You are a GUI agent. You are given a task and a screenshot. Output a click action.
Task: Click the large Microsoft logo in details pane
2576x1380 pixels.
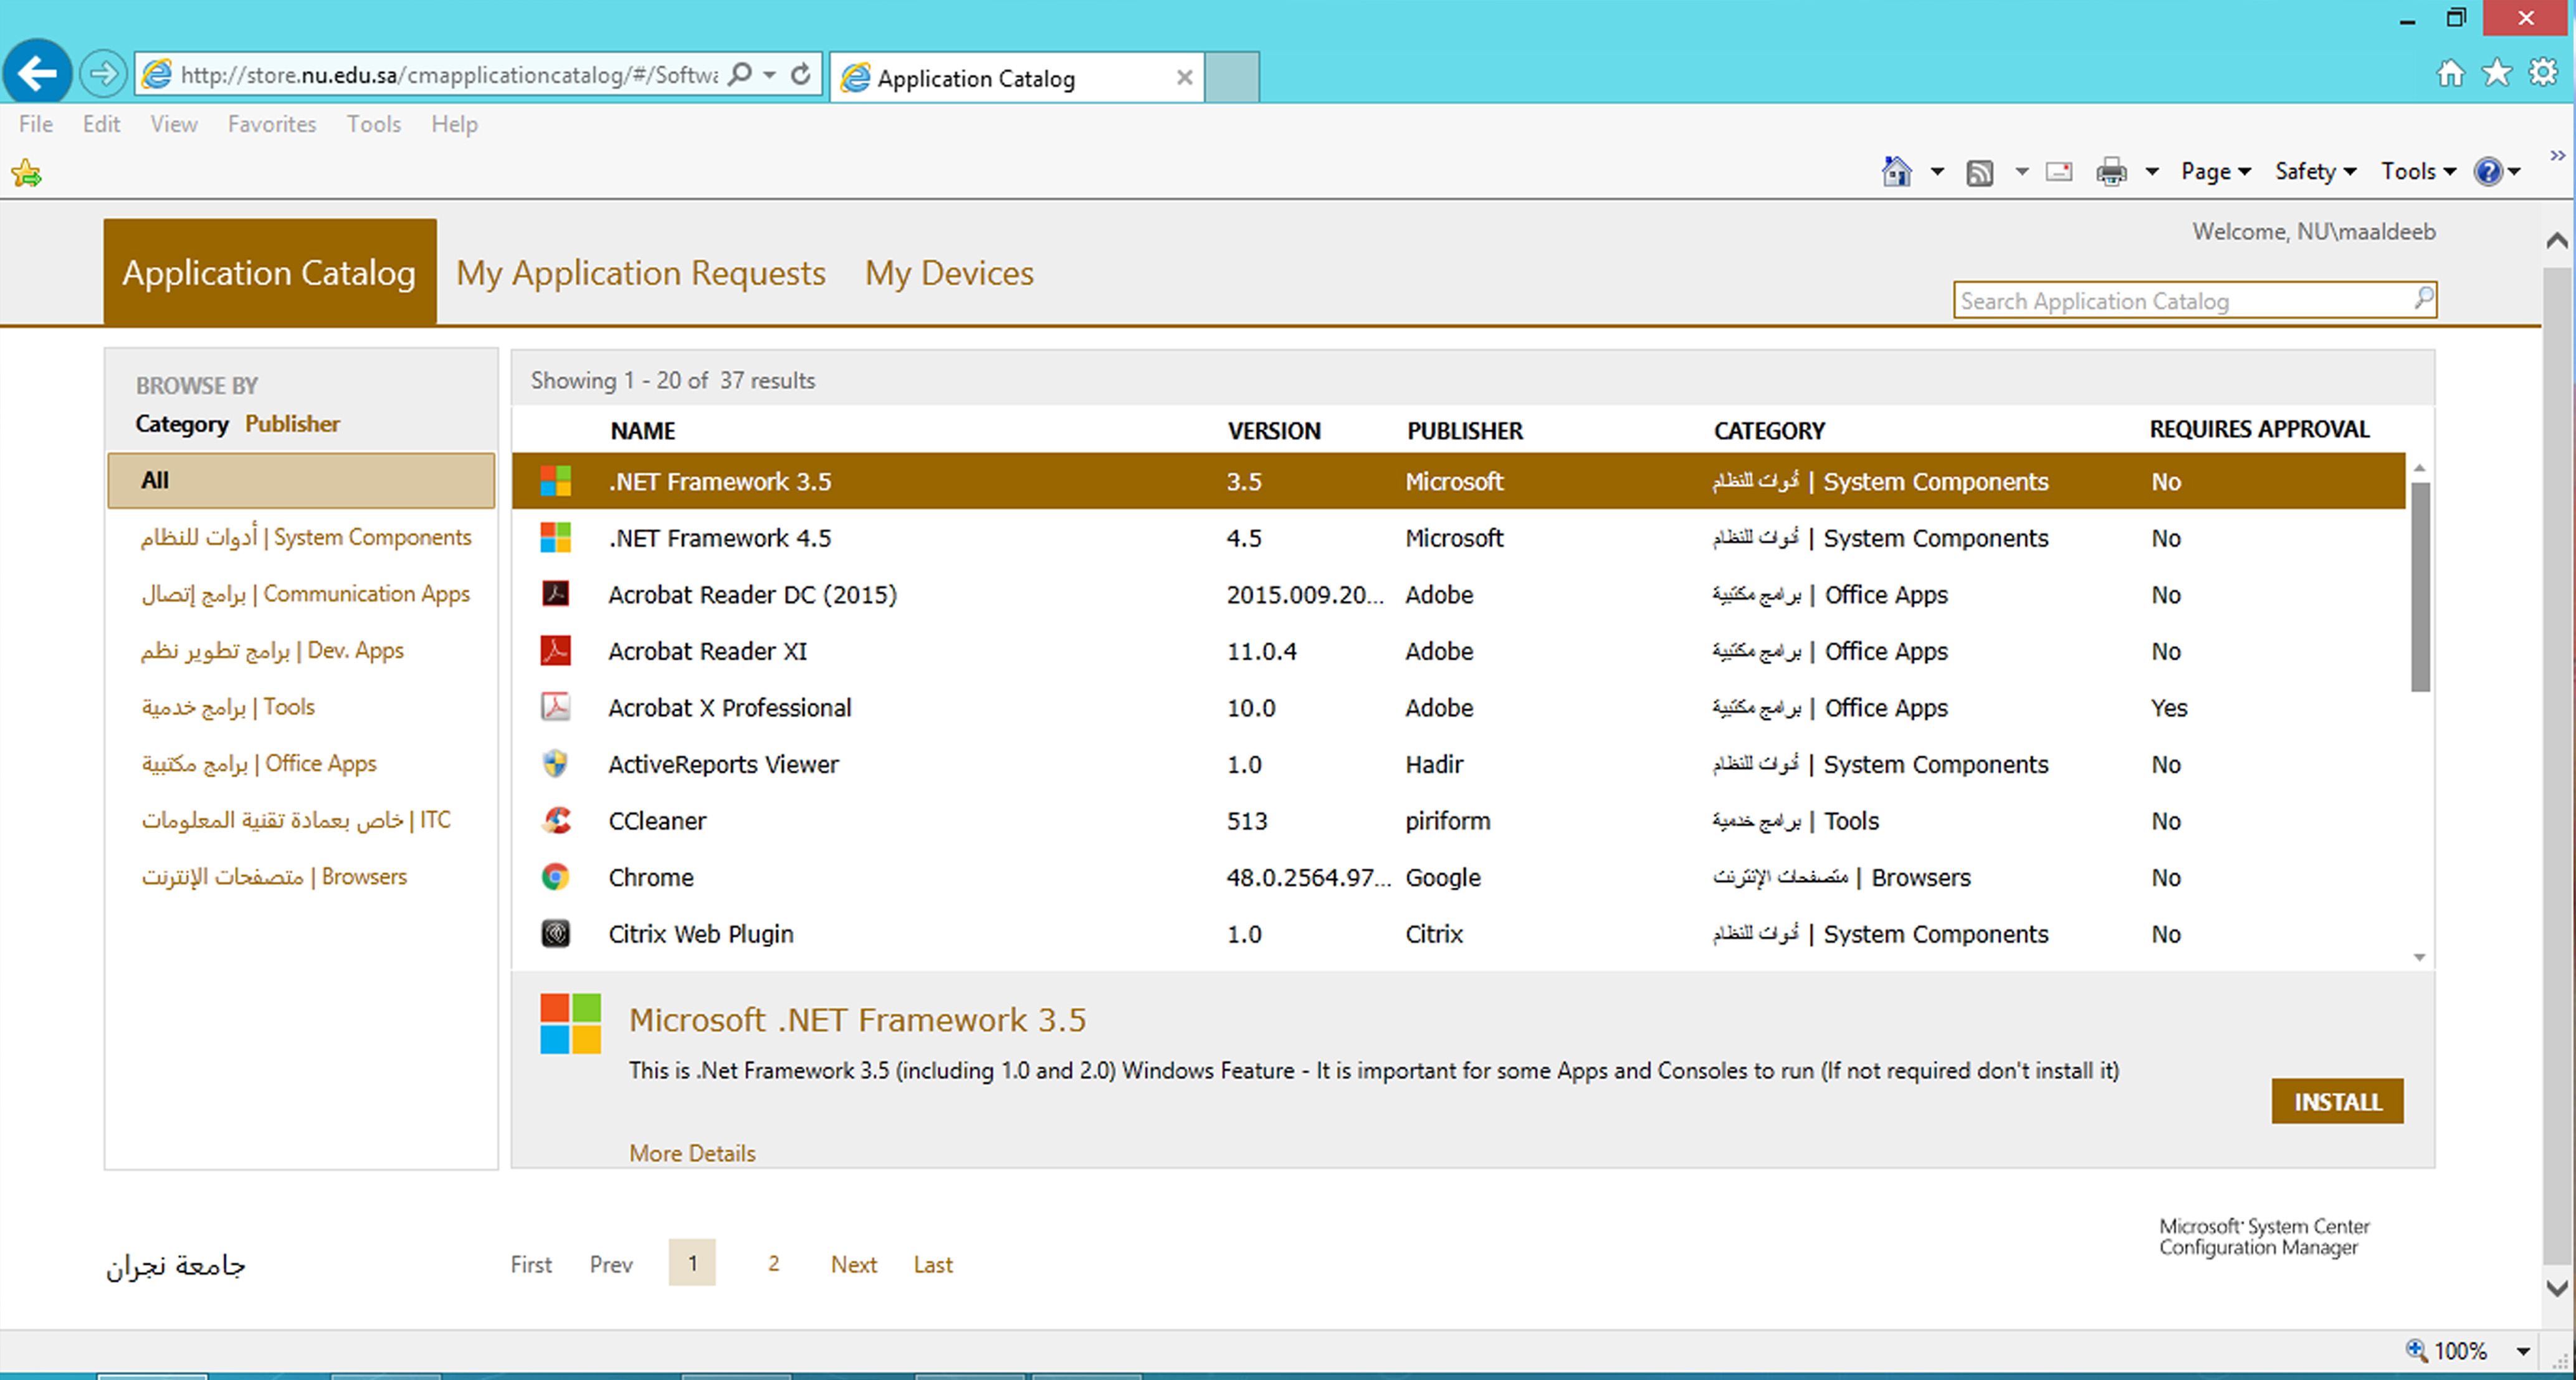click(571, 1023)
